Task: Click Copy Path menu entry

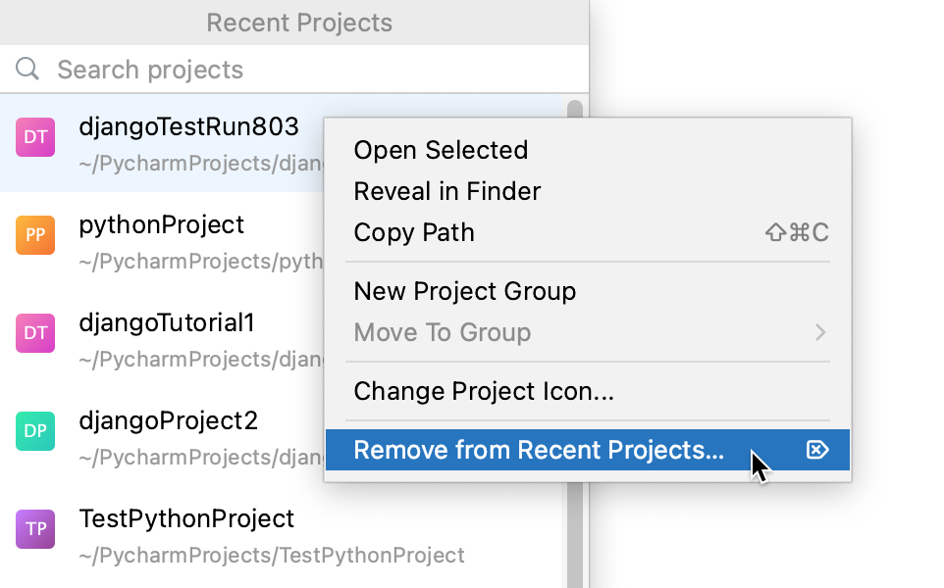Action: 413,232
